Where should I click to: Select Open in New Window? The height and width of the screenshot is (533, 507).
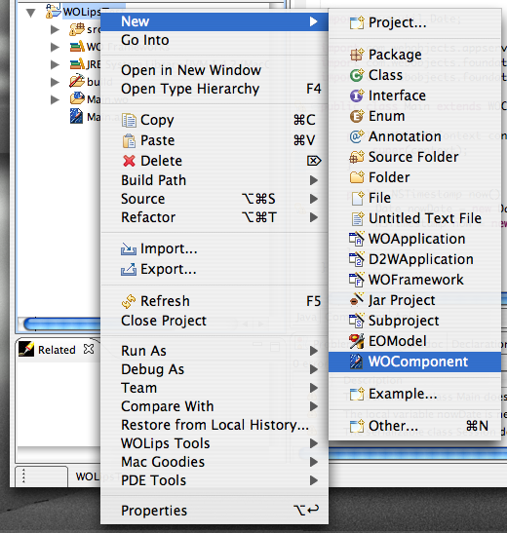pos(214,70)
